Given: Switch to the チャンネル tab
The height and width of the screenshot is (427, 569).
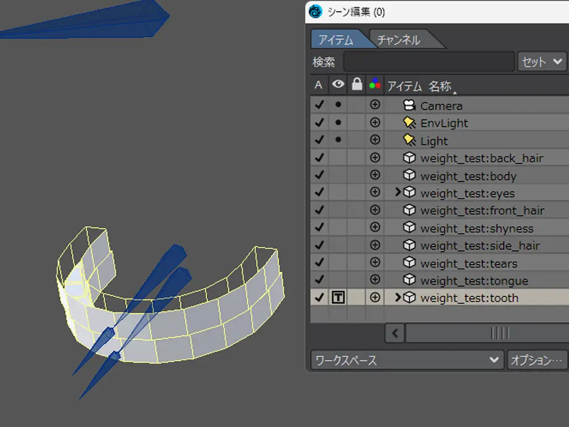Looking at the screenshot, I should 399,40.
